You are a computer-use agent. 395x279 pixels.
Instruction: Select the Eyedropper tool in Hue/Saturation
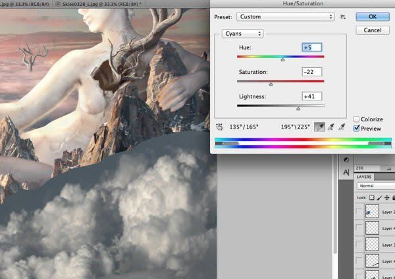tap(319, 127)
